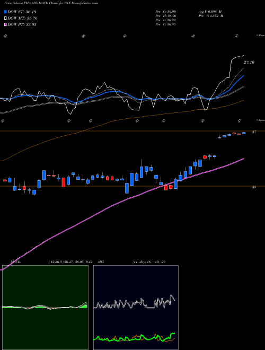Click the blue DOW ST legend swatch
This screenshot has height=350, width=265.
(x=6, y=12)
